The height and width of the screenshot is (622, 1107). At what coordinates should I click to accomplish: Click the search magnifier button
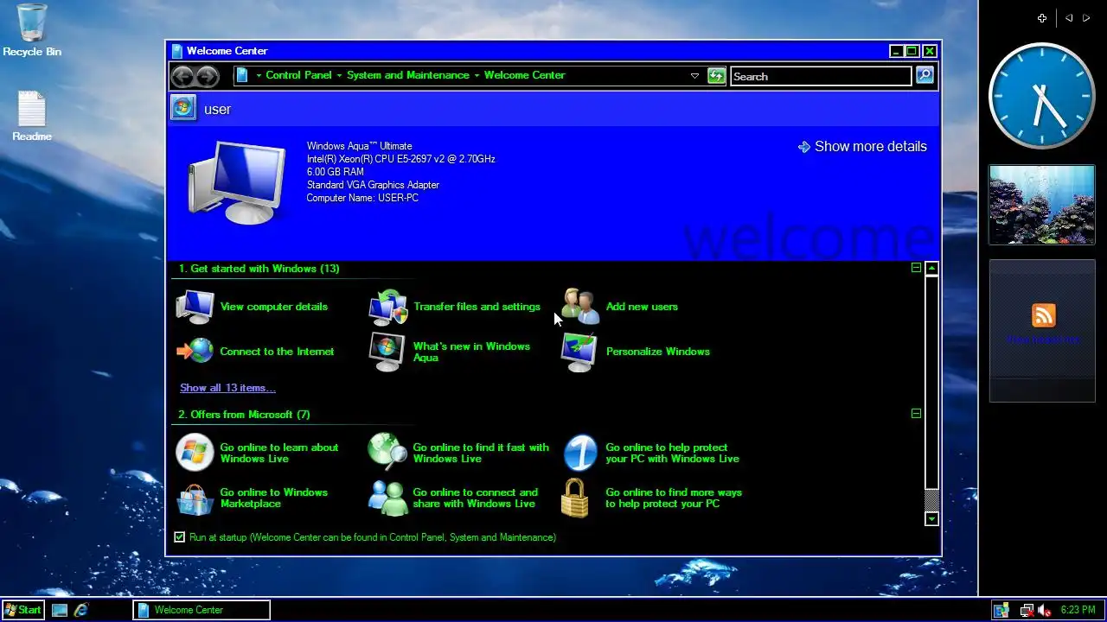925,76
